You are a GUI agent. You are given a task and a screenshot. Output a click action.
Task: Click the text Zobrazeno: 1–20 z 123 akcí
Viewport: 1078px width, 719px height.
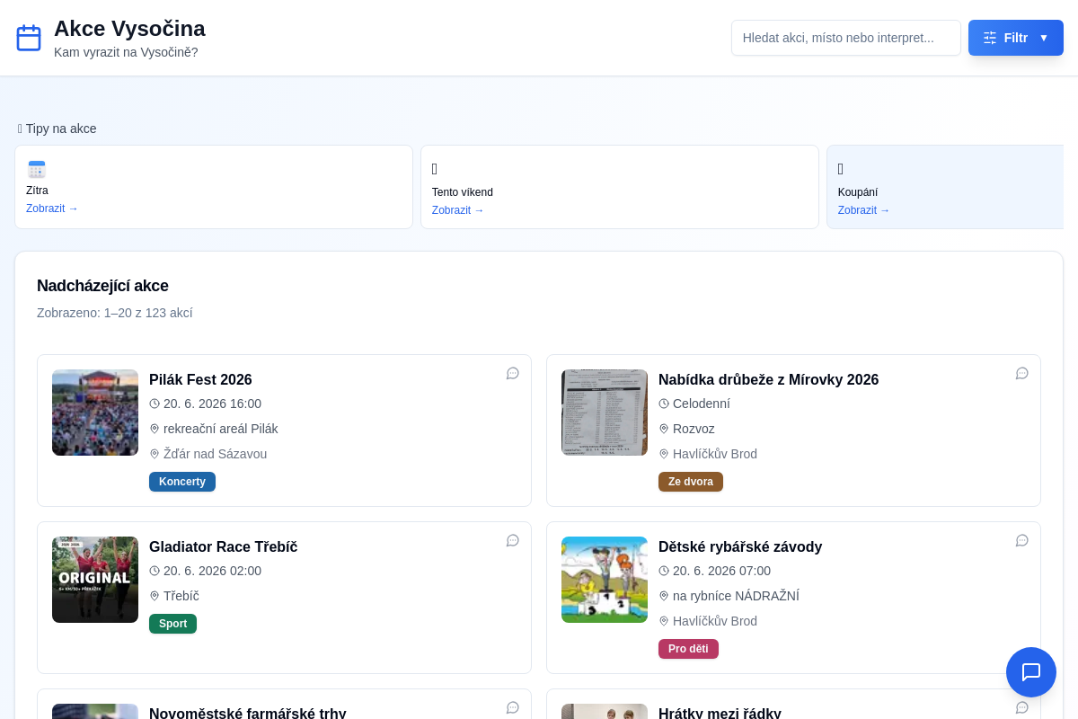point(115,313)
